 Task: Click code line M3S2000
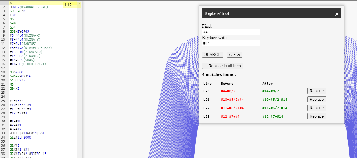17,72
